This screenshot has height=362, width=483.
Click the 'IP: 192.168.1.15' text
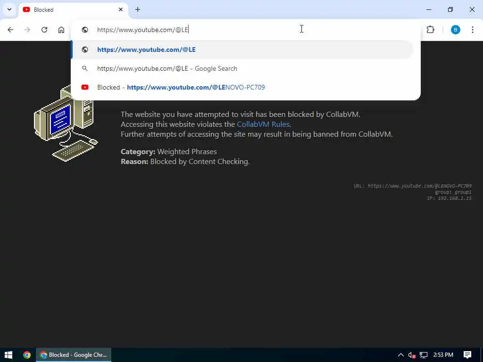(x=449, y=198)
